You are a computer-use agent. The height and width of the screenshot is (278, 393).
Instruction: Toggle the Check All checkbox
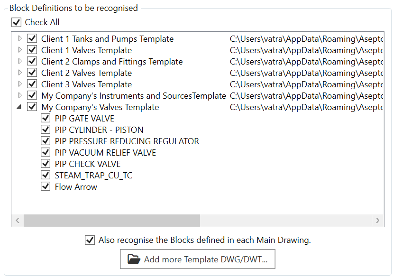(x=17, y=22)
